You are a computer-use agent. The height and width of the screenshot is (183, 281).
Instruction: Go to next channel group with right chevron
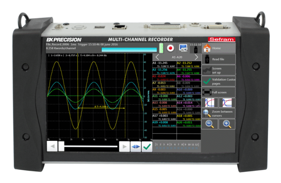point(196,57)
